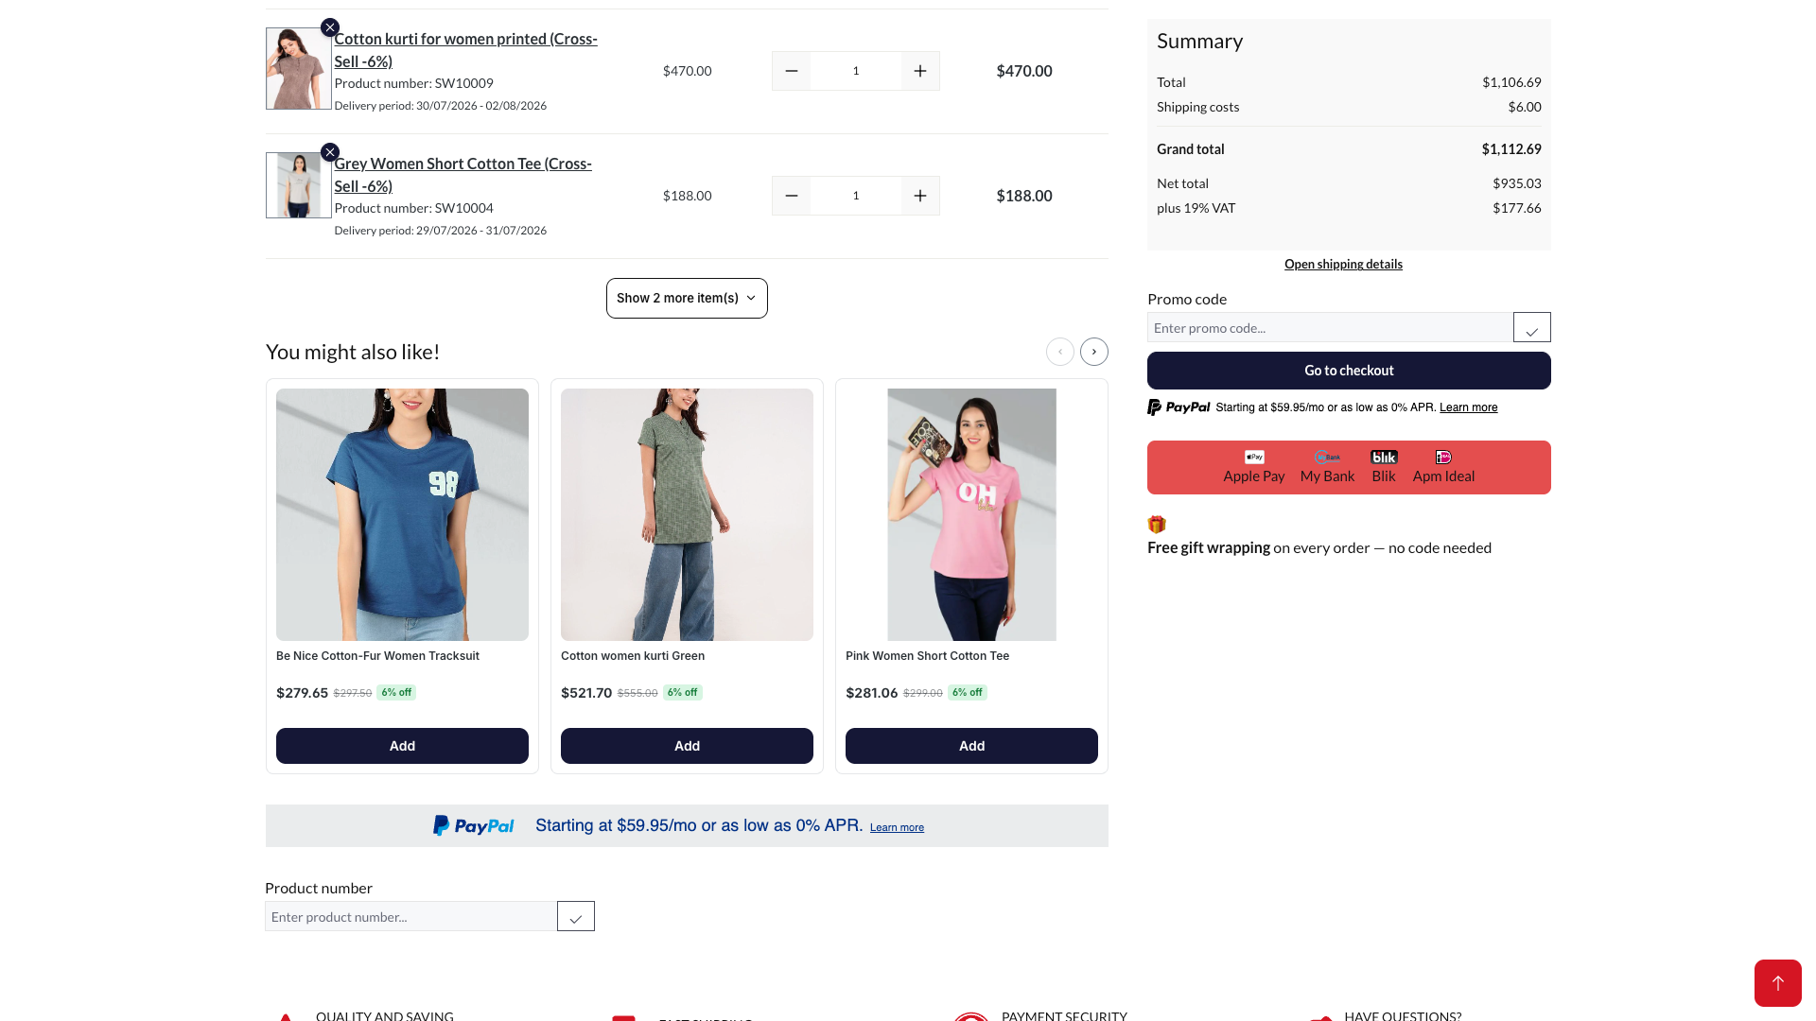
Task: Increase quantity of Grey Women Tee
Action: pyautogui.click(x=920, y=196)
